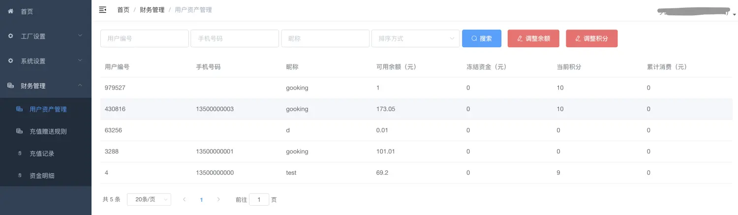Click phone number 13500000001
This screenshot has width=738, height=215.
tap(215, 152)
